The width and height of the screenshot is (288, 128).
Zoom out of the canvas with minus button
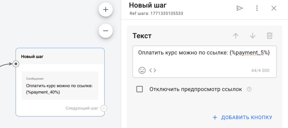(106, 31)
